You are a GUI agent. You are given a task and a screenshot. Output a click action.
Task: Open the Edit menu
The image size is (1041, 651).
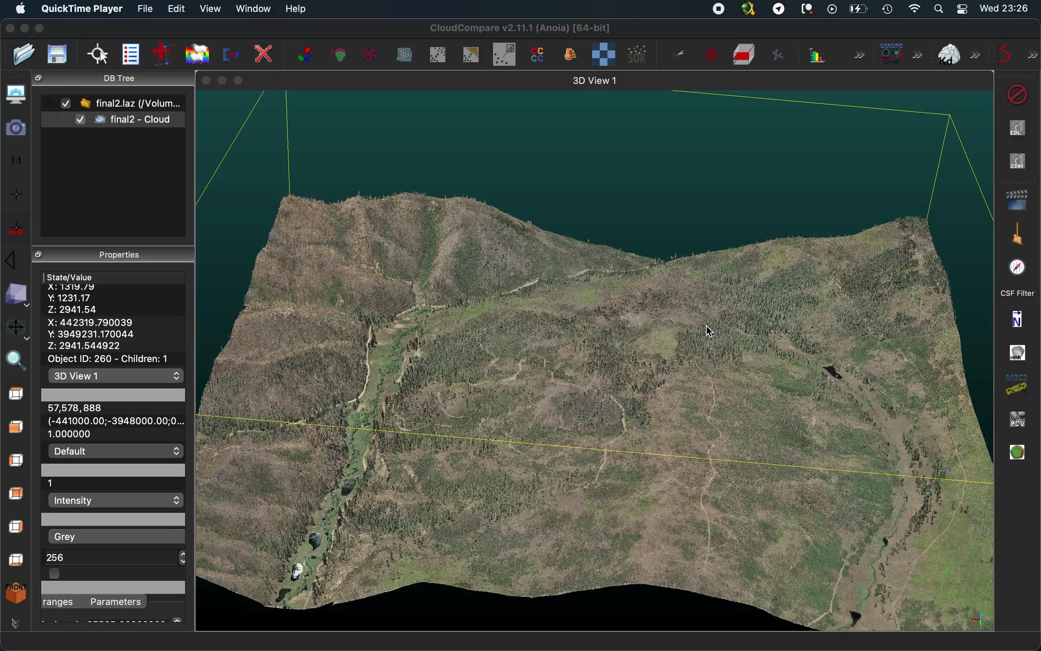point(176,9)
